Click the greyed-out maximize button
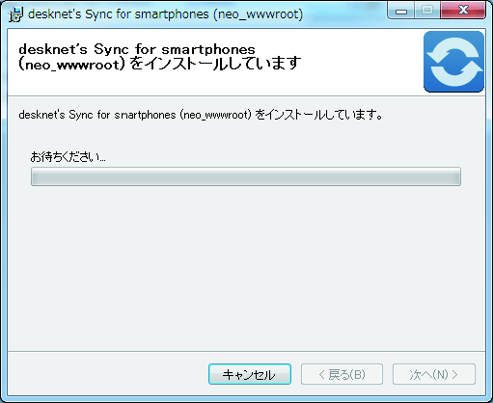493x403 pixels. point(427,11)
